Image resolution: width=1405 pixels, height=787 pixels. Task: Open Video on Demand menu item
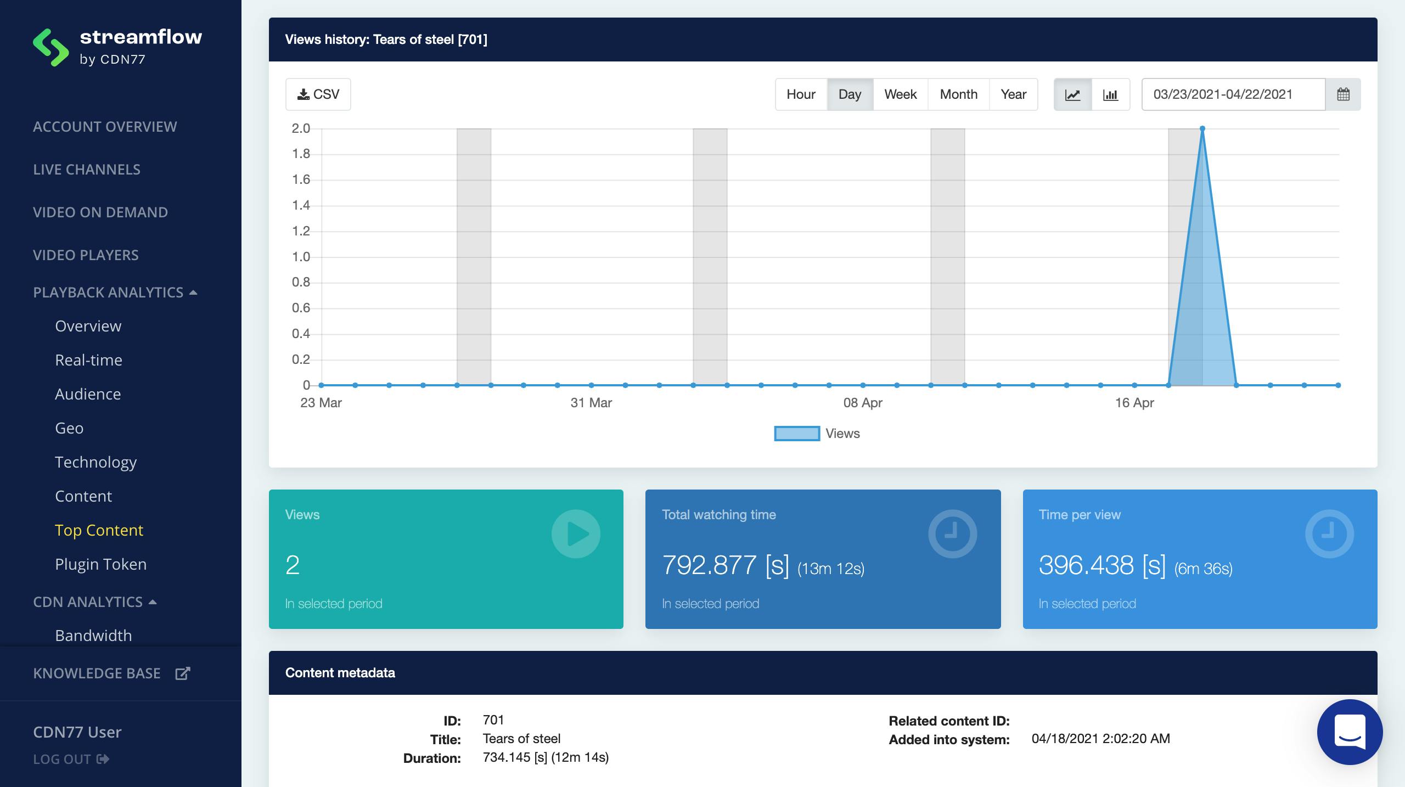tap(100, 212)
